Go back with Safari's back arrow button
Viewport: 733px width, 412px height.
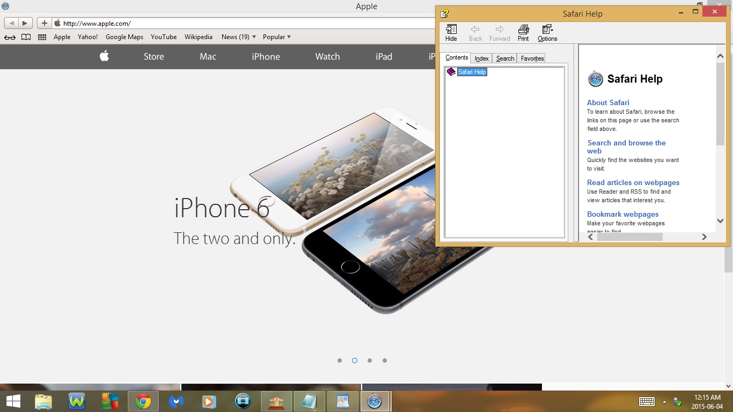pos(12,23)
